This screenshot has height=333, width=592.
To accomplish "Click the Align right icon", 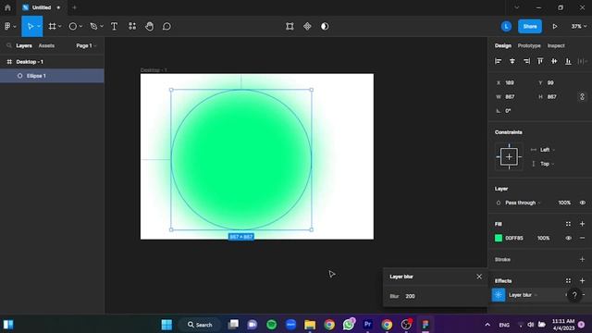I will tap(526, 61).
